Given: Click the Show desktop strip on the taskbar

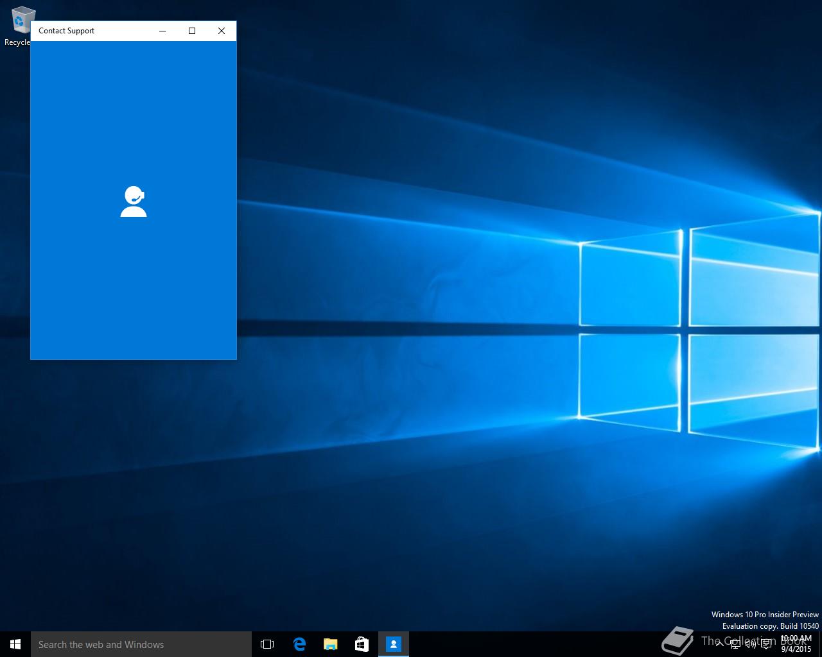Looking at the screenshot, I should pos(820,644).
